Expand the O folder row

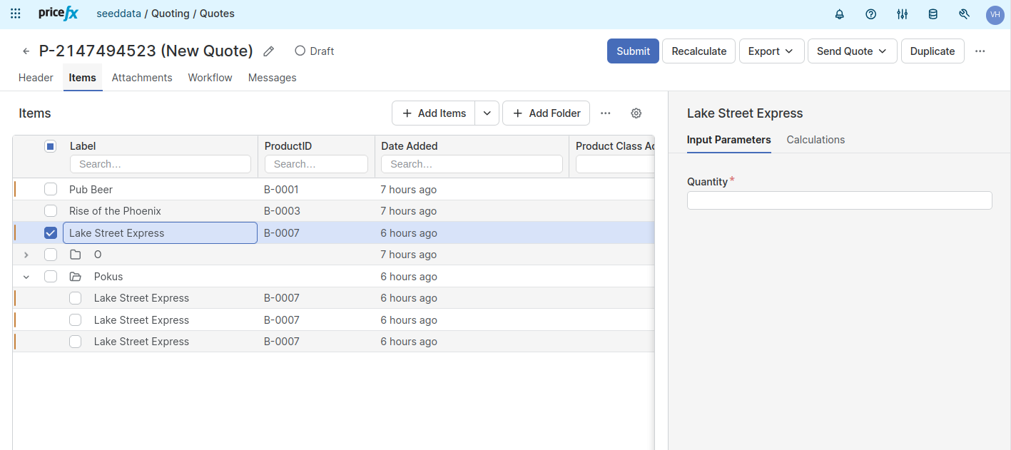[26, 255]
